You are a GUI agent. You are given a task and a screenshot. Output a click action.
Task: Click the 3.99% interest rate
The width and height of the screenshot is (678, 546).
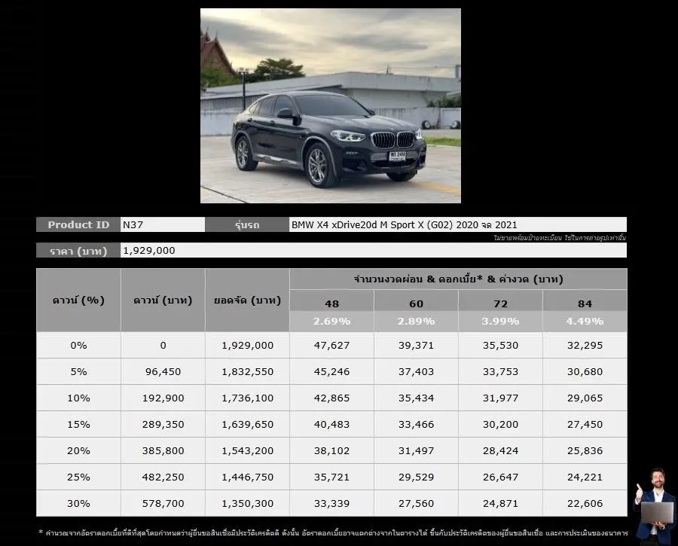pos(500,322)
